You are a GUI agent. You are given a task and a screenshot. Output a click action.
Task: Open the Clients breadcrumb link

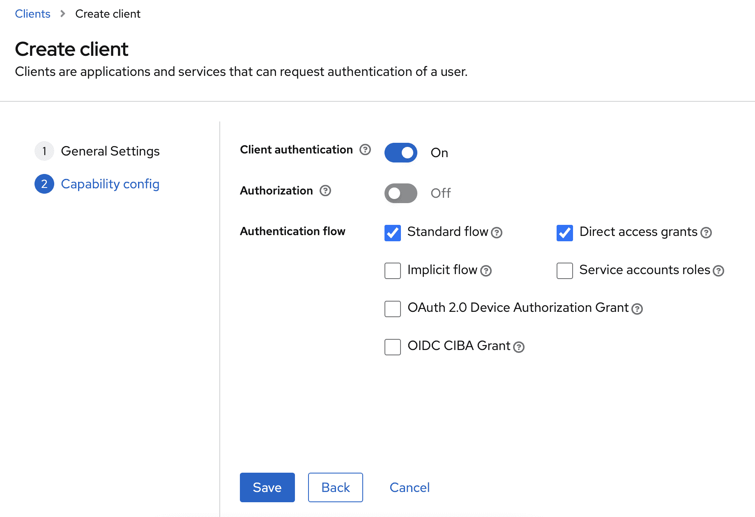coord(32,14)
